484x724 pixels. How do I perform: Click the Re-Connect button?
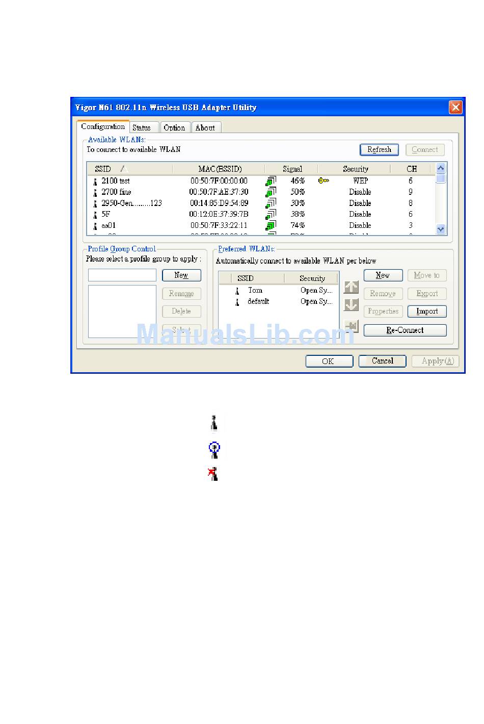[405, 330]
